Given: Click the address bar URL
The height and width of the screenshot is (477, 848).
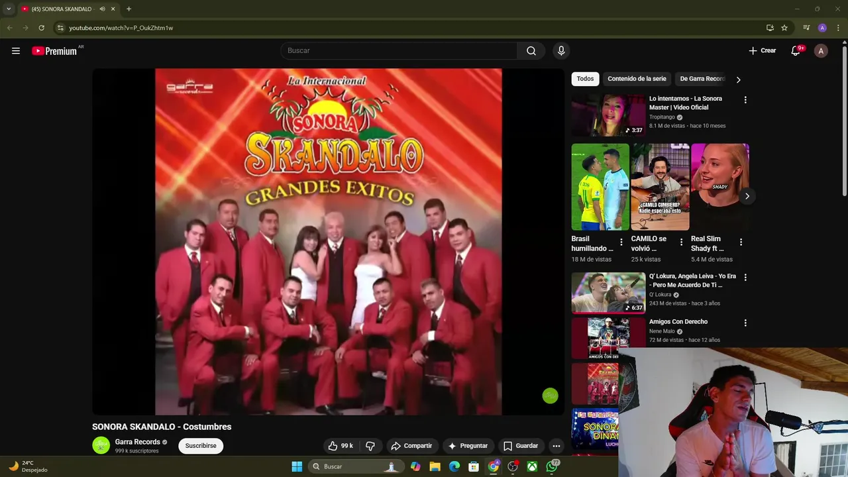Looking at the screenshot, I should [121, 28].
